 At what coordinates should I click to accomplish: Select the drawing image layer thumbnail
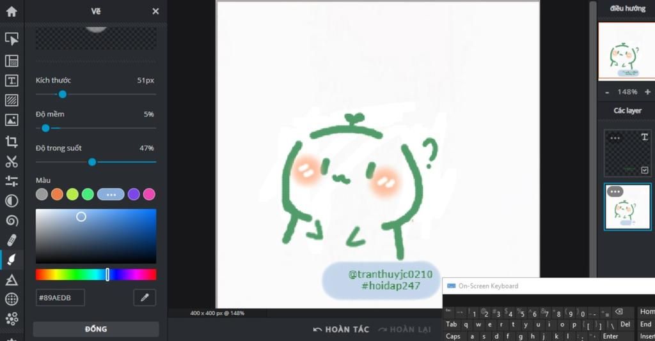pos(627,207)
